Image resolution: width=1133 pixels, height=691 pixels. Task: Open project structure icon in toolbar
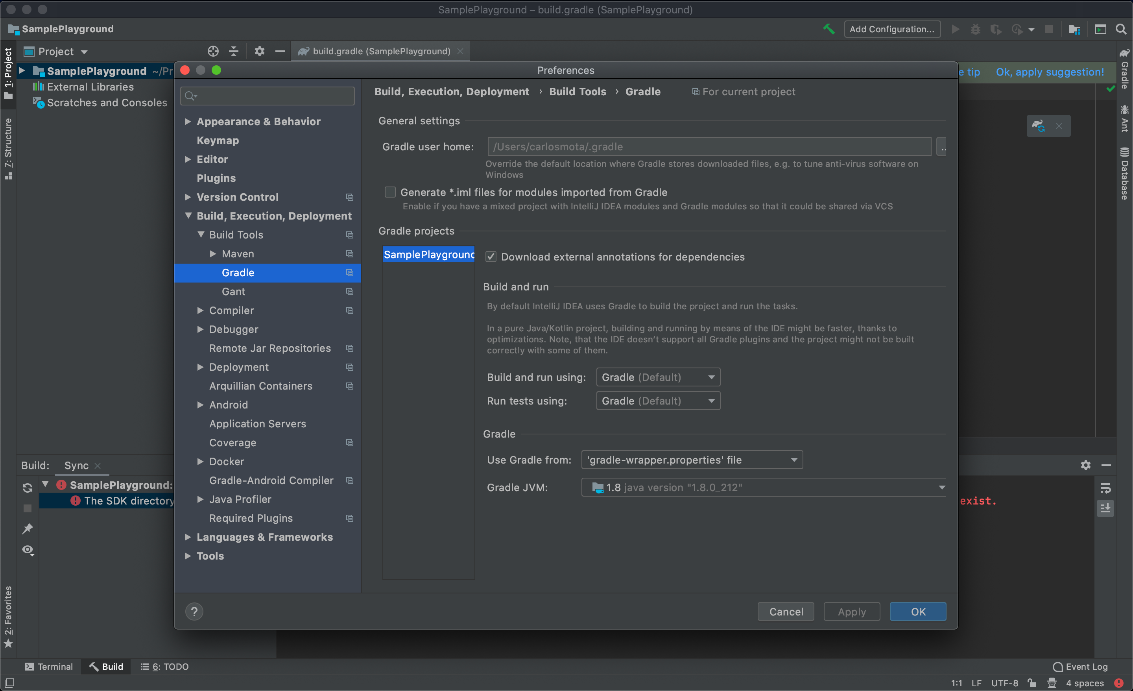(x=1075, y=29)
